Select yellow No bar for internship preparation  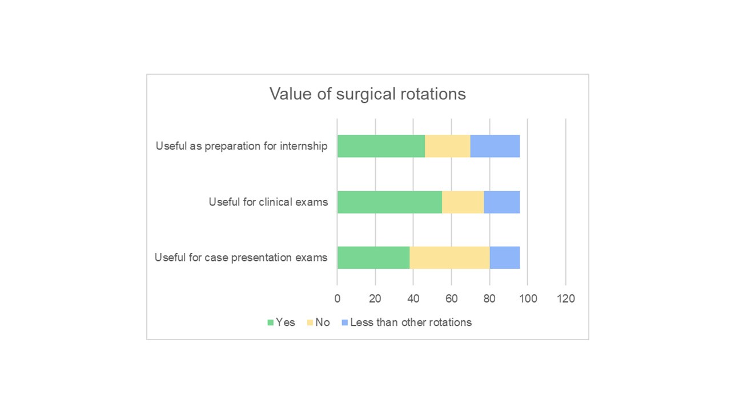coord(447,146)
